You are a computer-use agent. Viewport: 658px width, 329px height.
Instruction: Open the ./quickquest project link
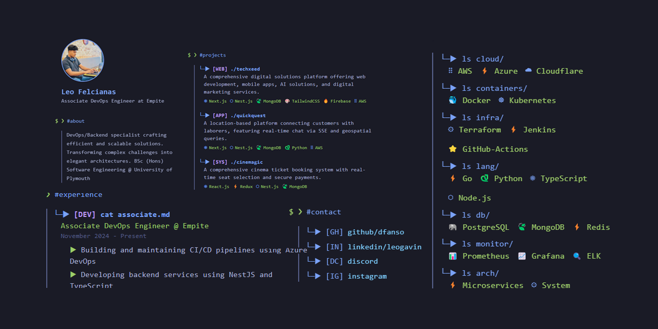tap(248, 116)
